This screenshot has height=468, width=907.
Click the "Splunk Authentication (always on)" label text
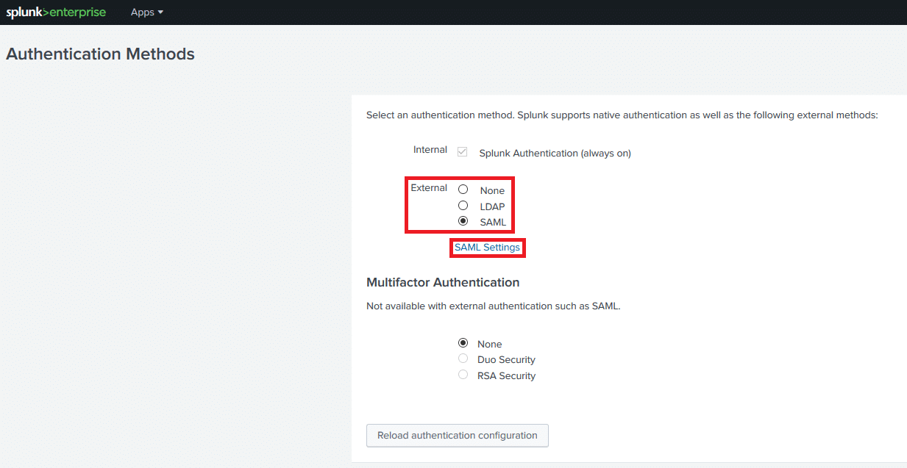coord(555,154)
